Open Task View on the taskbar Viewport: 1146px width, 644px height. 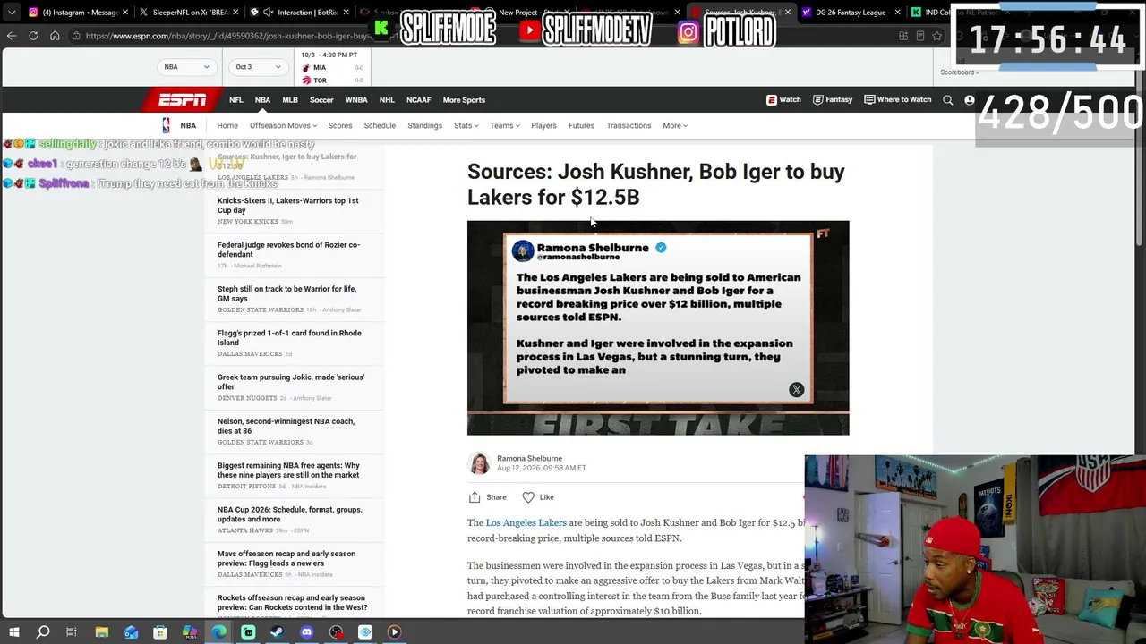(x=72, y=632)
